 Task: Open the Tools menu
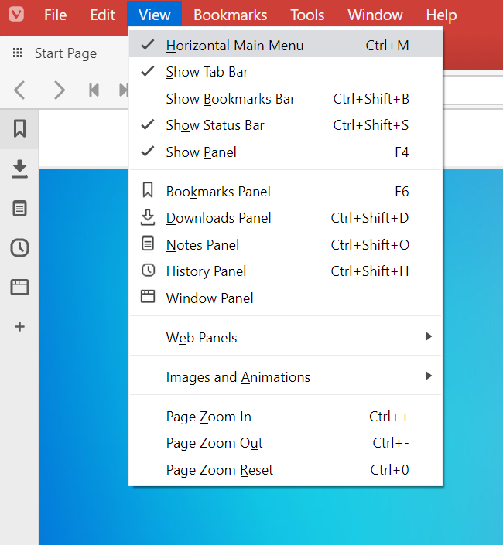click(x=307, y=15)
